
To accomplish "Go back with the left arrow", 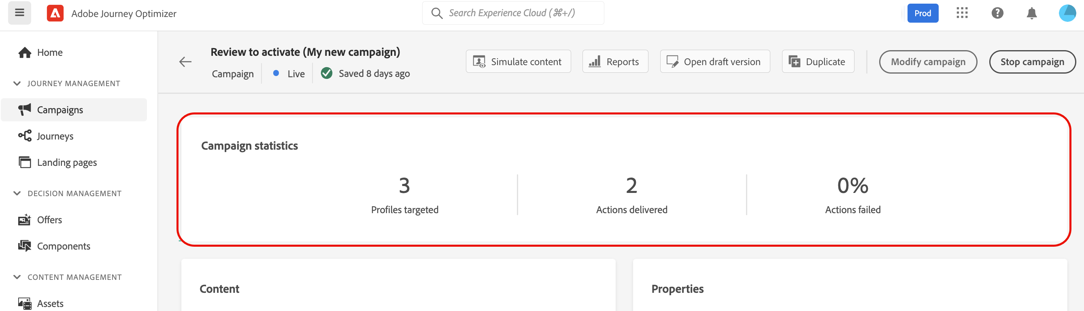I will click(x=185, y=62).
